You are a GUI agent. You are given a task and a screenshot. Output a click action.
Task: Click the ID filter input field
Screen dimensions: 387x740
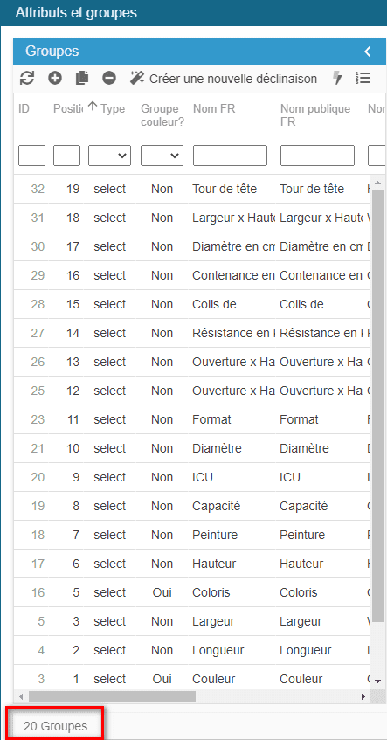pos(31,156)
